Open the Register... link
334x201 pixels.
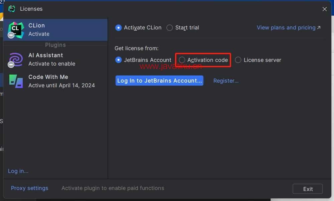[x=226, y=81]
